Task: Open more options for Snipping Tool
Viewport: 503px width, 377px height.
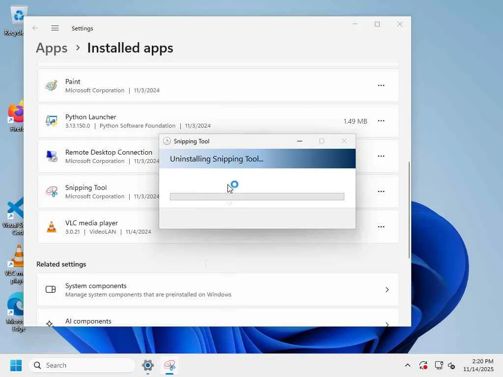Action: (381, 191)
